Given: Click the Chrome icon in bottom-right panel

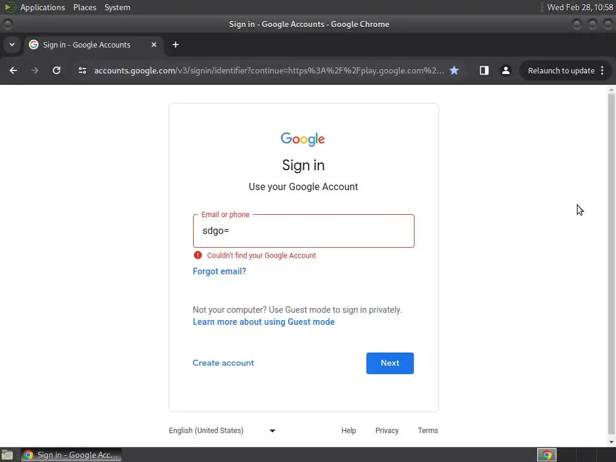Looking at the screenshot, I should pos(547,455).
